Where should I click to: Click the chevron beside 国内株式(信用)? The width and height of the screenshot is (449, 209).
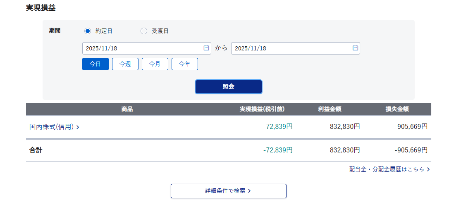click(x=78, y=127)
